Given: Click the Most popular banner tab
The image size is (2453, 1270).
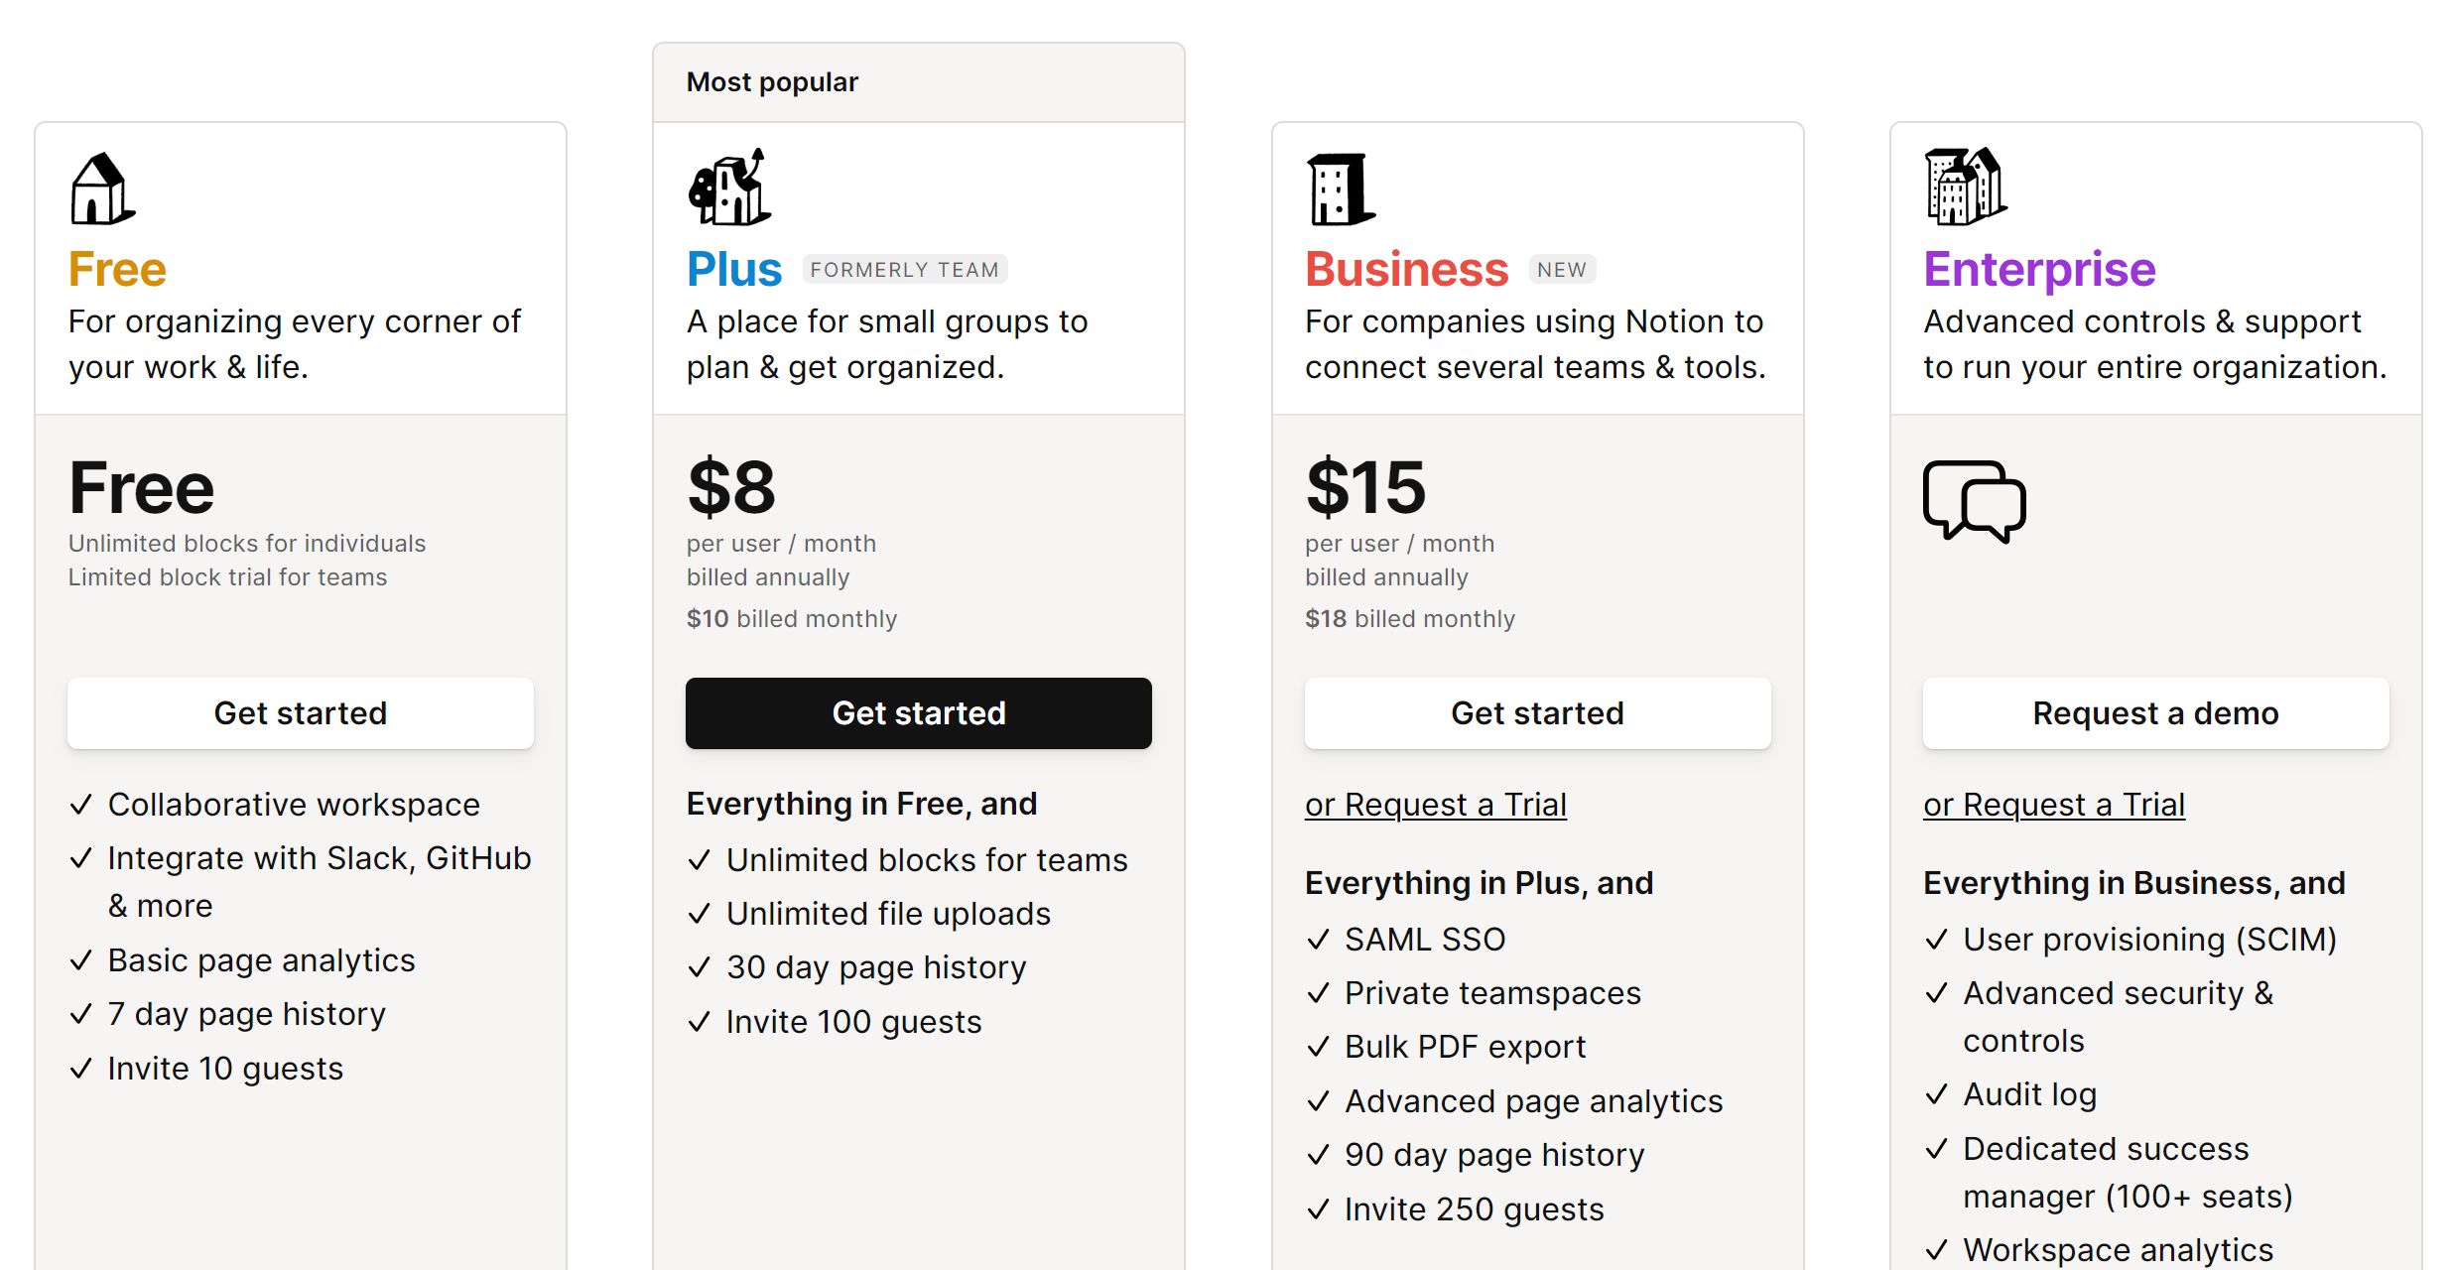Looking at the screenshot, I should (x=919, y=82).
